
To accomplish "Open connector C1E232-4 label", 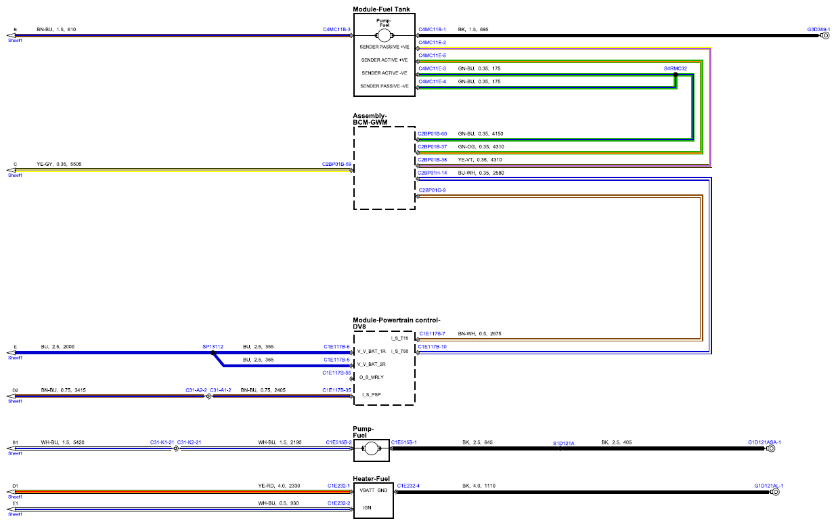I will (x=408, y=486).
